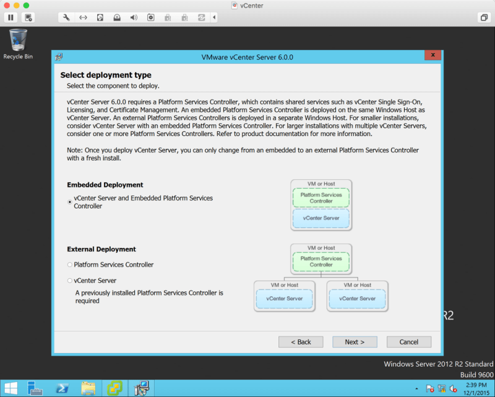495x397 pixels.
Task: Open File Explorer from the taskbar
Action: tap(88, 388)
